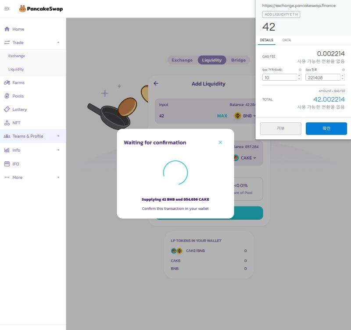Expand the More submenu arrow
Image resolution: width=351 pixels, height=330 pixels.
58,177
